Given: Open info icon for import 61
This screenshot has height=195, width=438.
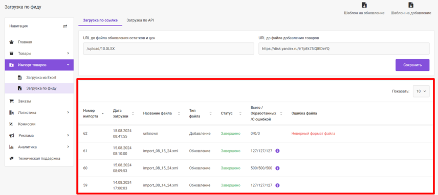Looking at the screenshot, I should pyautogui.click(x=278, y=151).
